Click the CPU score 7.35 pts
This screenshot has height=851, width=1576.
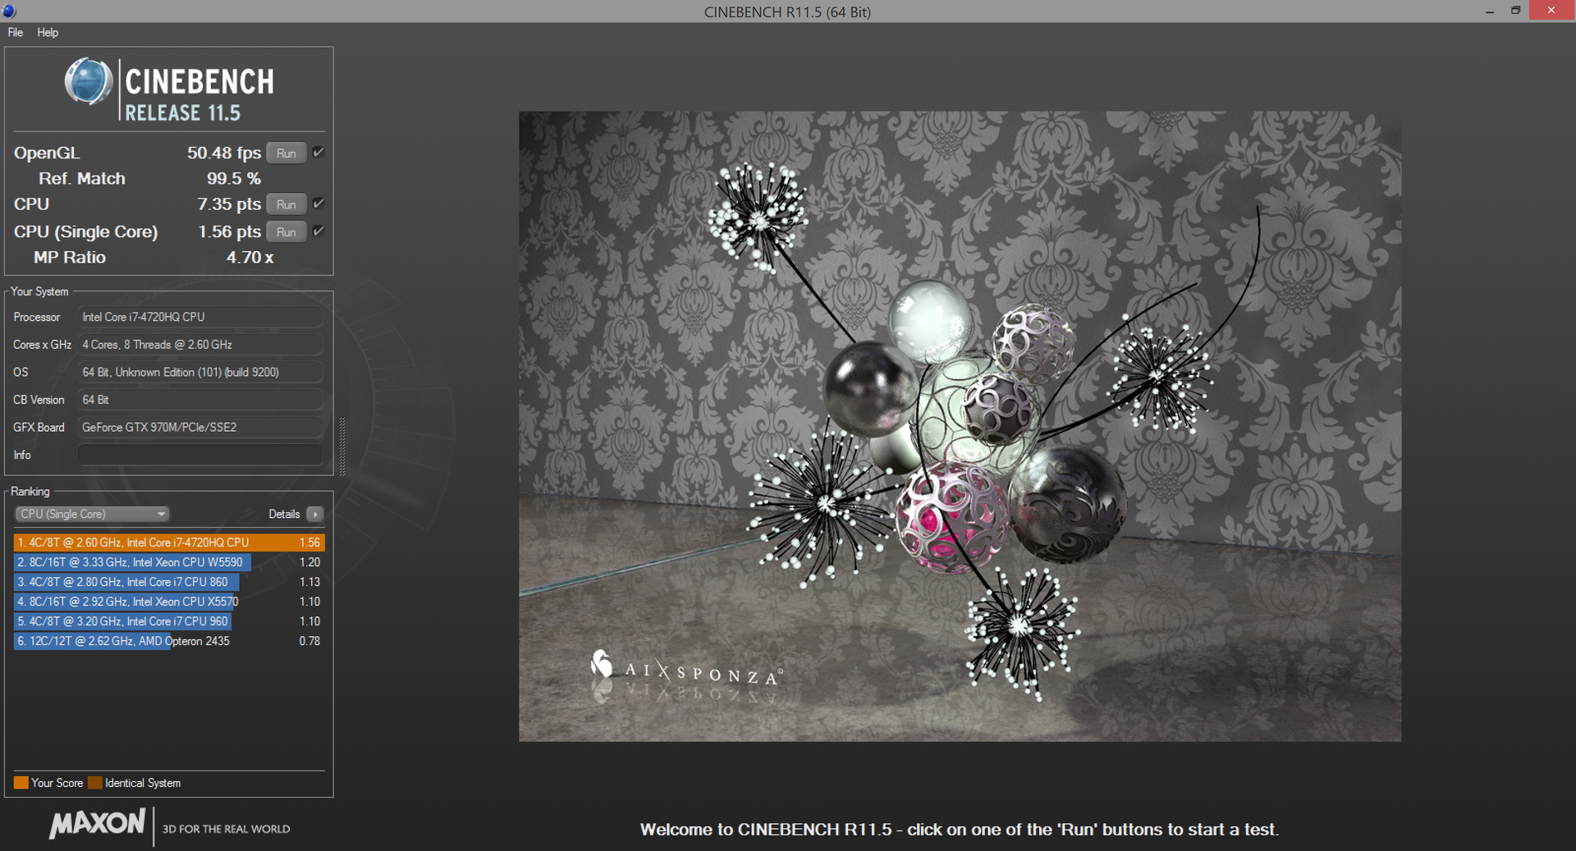(229, 204)
